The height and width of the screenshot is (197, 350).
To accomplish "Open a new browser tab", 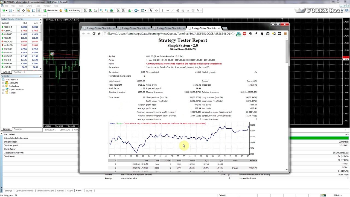I will click(225, 28).
